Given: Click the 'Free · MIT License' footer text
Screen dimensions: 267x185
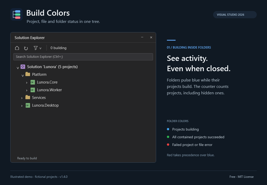Looking at the screenshot, I should pyautogui.click(x=242, y=177).
